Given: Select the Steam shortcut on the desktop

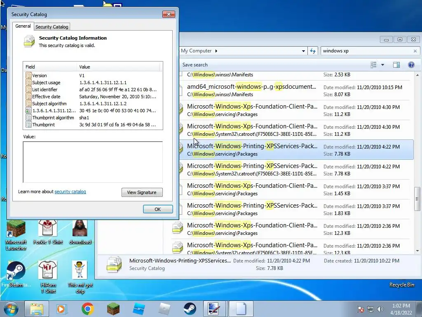Looking at the screenshot, I should point(16,274).
